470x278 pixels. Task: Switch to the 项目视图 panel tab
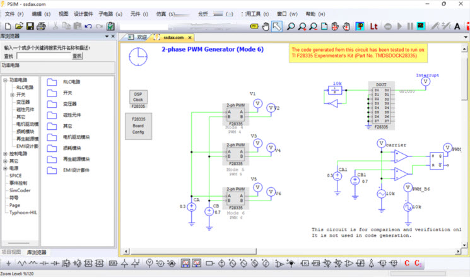(x=12, y=252)
